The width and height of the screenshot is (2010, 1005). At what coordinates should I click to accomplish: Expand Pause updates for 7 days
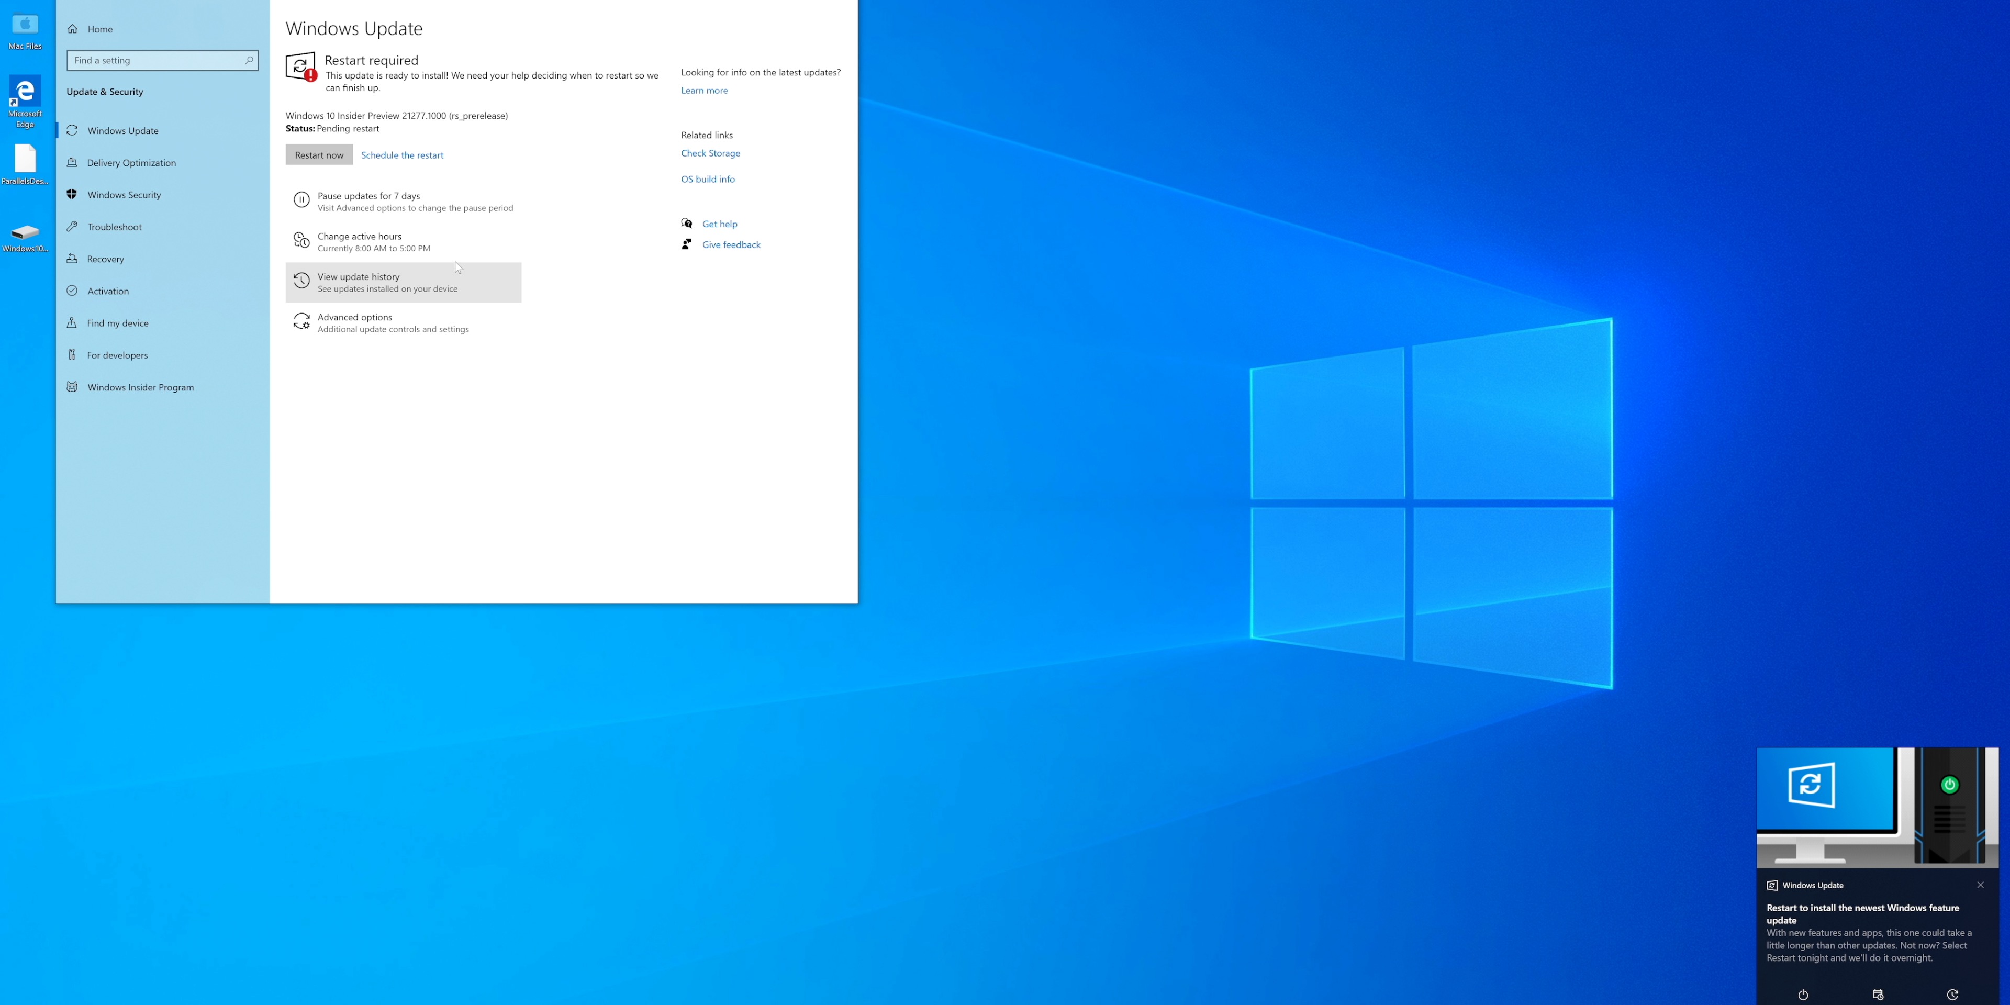pos(403,201)
